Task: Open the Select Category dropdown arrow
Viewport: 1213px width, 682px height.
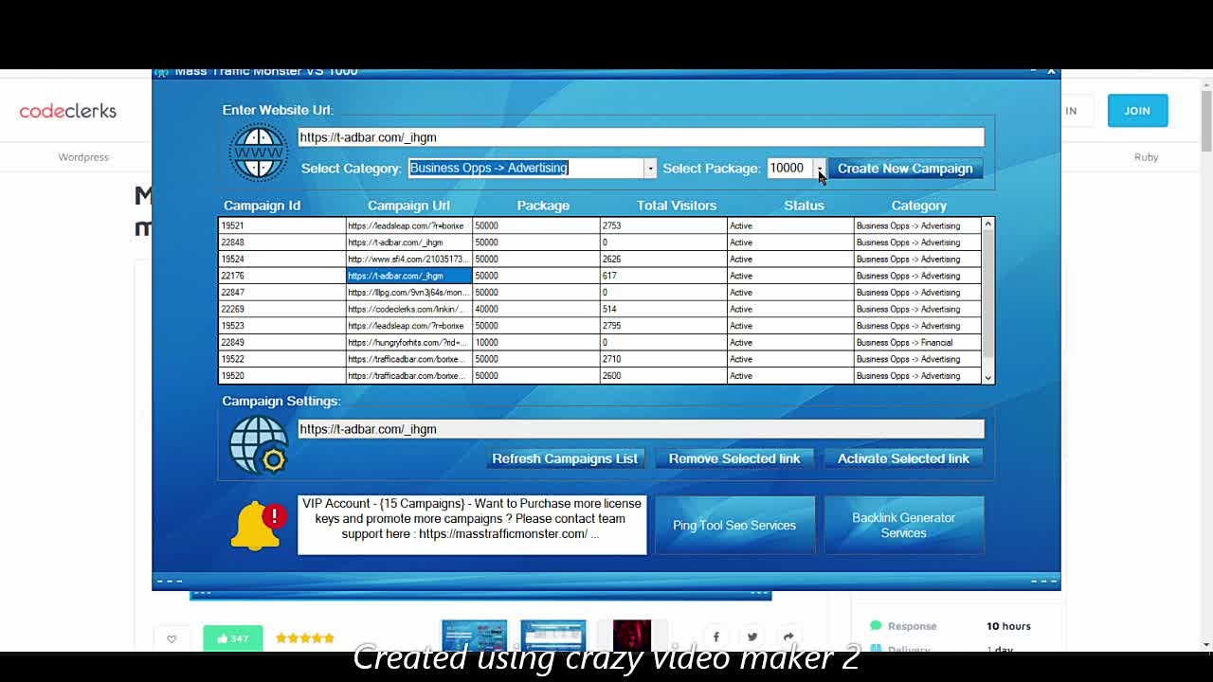Action: pyautogui.click(x=650, y=169)
